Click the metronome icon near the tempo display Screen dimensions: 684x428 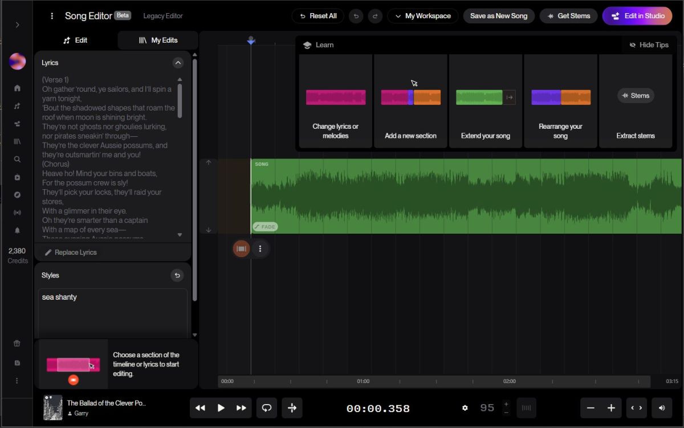(526, 408)
